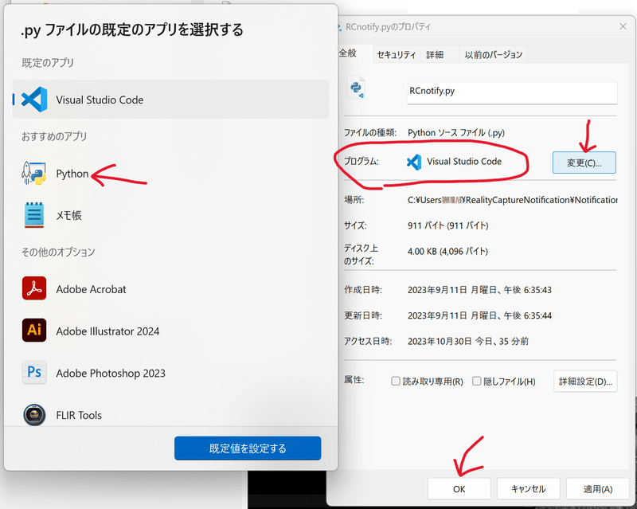Open the セキュリティ tab
The width and height of the screenshot is (637, 509).
[397, 54]
